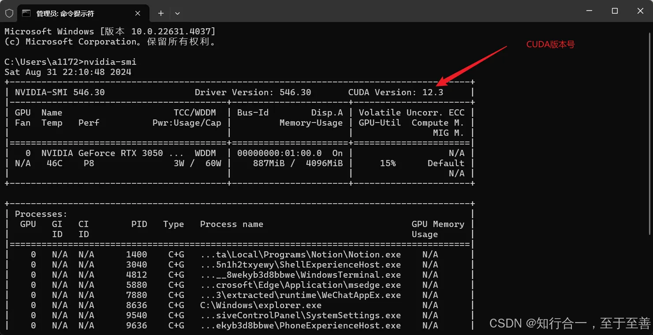Click 'Microsoft Windows [版本 10.0.22631.4037]' line

(x=110, y=31)
